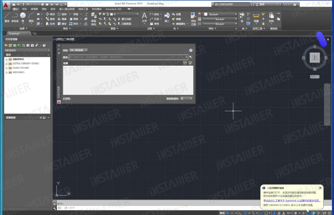
Task: Open the 报告 ribbon tab
Action: pos(53,9)
